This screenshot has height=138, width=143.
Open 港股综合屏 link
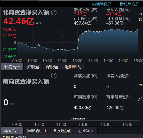coord(129,4)
